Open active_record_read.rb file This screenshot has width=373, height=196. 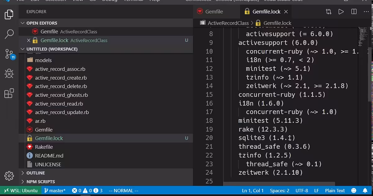[59, 104]
